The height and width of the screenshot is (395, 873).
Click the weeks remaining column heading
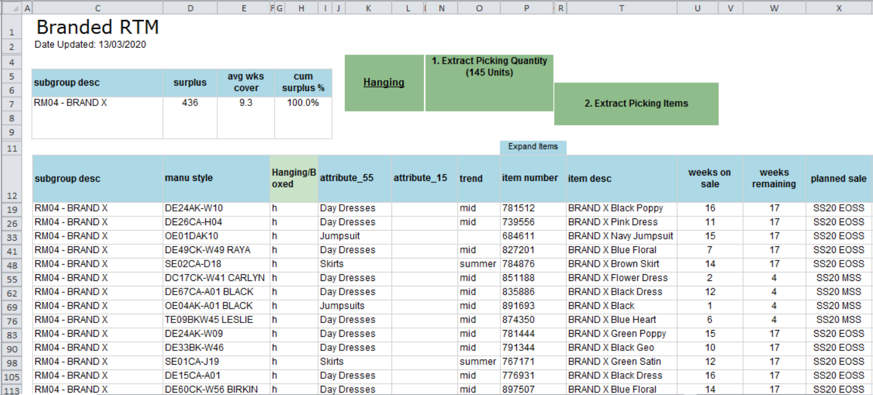[774, 179]
